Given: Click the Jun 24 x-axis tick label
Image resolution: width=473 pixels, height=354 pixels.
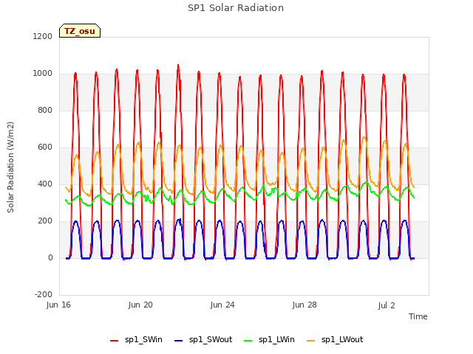Looking at the screenshot, I should (x=222, y=305).
